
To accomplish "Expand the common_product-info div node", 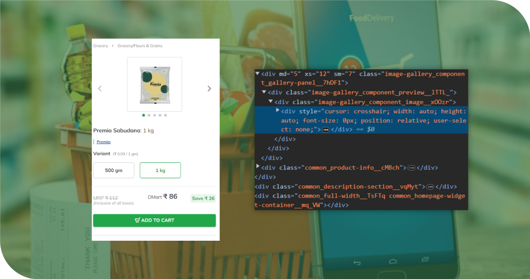I will tap(258, 166).
